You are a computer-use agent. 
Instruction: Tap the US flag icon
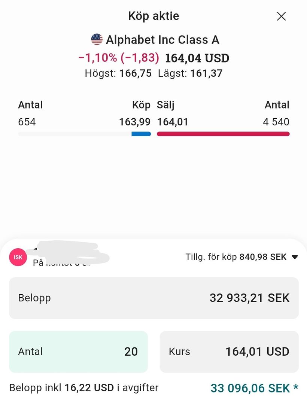point(97,39)
